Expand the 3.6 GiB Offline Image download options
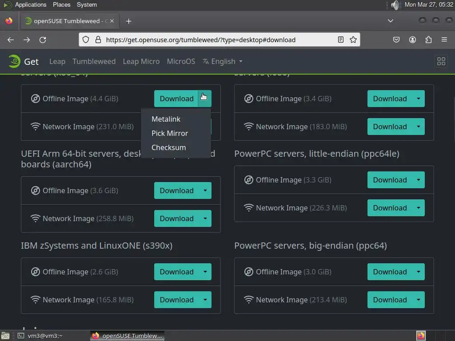Image resolution: width=455 pixels, height=341 pixels. (x=205, y=190)
